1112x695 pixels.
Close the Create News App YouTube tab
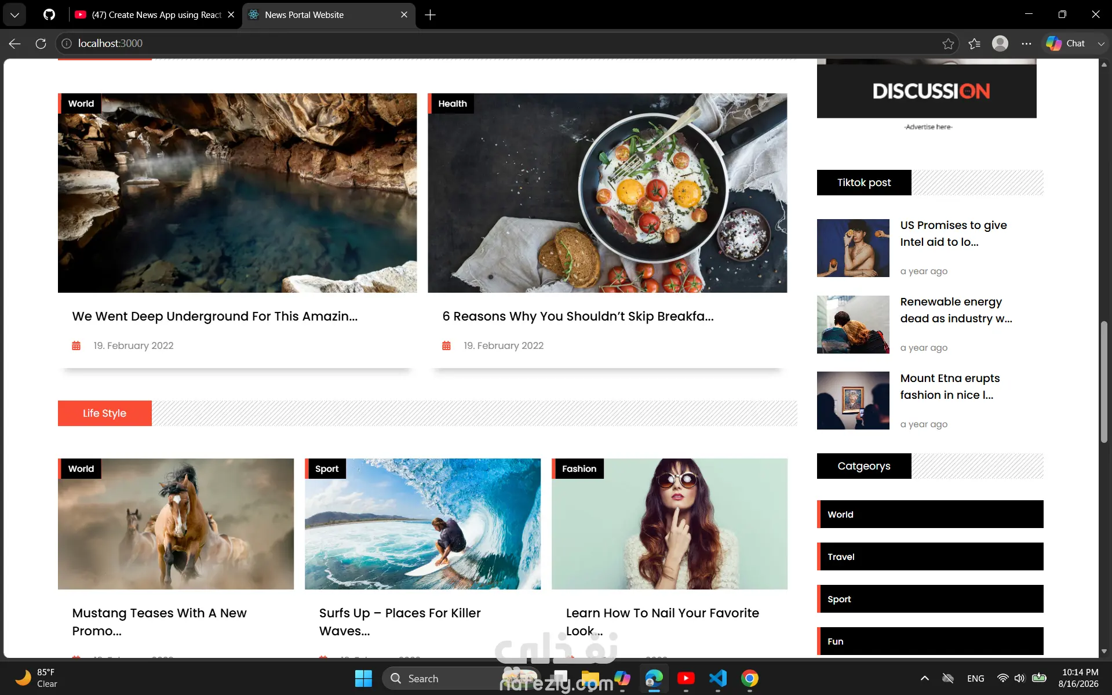[x=231, y=15]
